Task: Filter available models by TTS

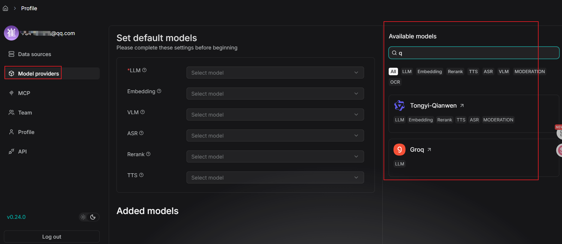Action: point(473,72)
